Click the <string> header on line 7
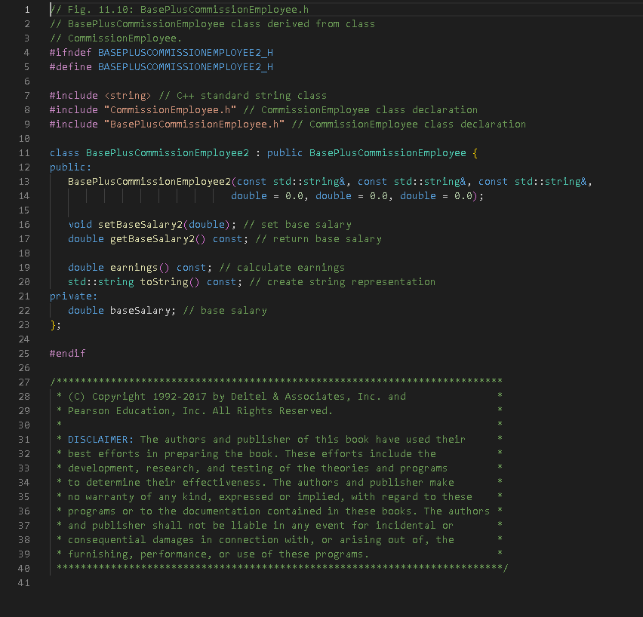Viewport: 643px width, 617px height. 128,96
